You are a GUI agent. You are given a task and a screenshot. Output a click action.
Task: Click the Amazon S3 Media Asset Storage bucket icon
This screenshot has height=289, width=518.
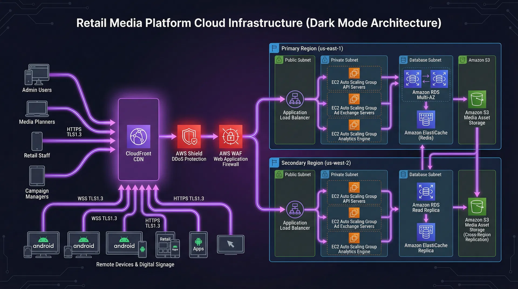[477, 99]
